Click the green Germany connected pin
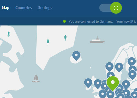The height and width of the screenshot is (98, 137). (113, 83)
